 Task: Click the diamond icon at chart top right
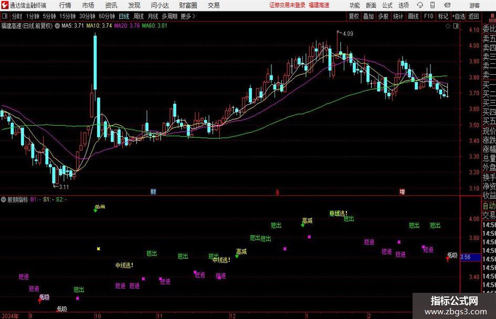[448, 26]
